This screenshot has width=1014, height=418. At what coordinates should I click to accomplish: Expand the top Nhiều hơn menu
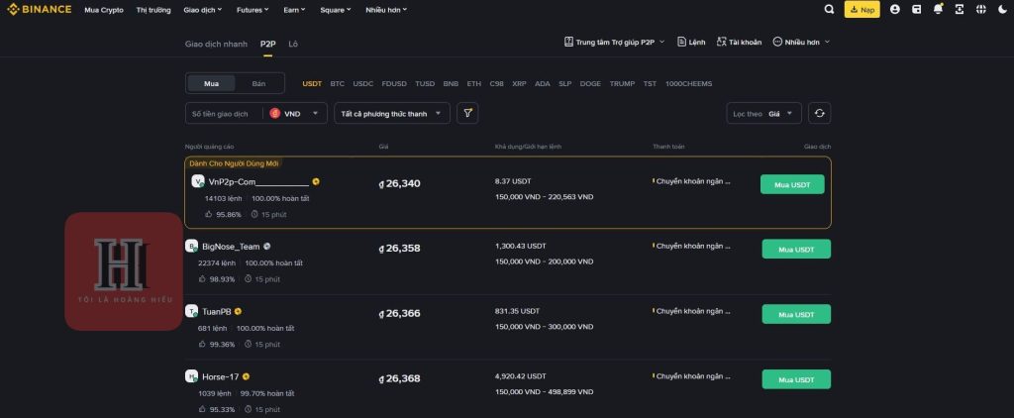pos(386,10)
